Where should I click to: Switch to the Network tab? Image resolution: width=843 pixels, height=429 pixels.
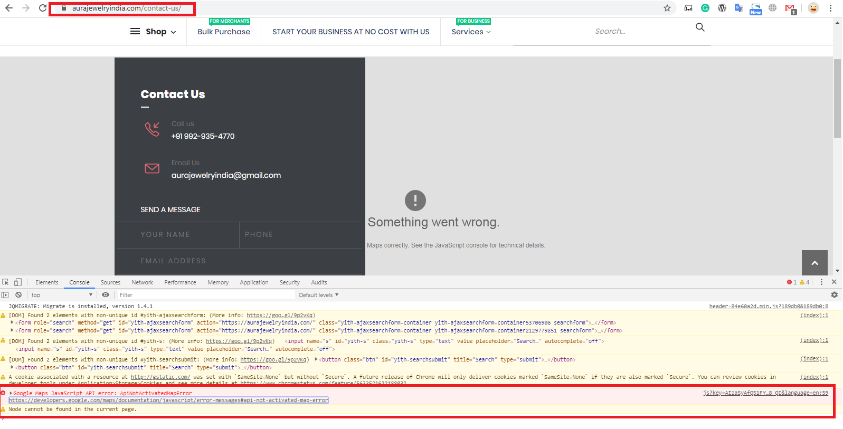tap(143, 282)
